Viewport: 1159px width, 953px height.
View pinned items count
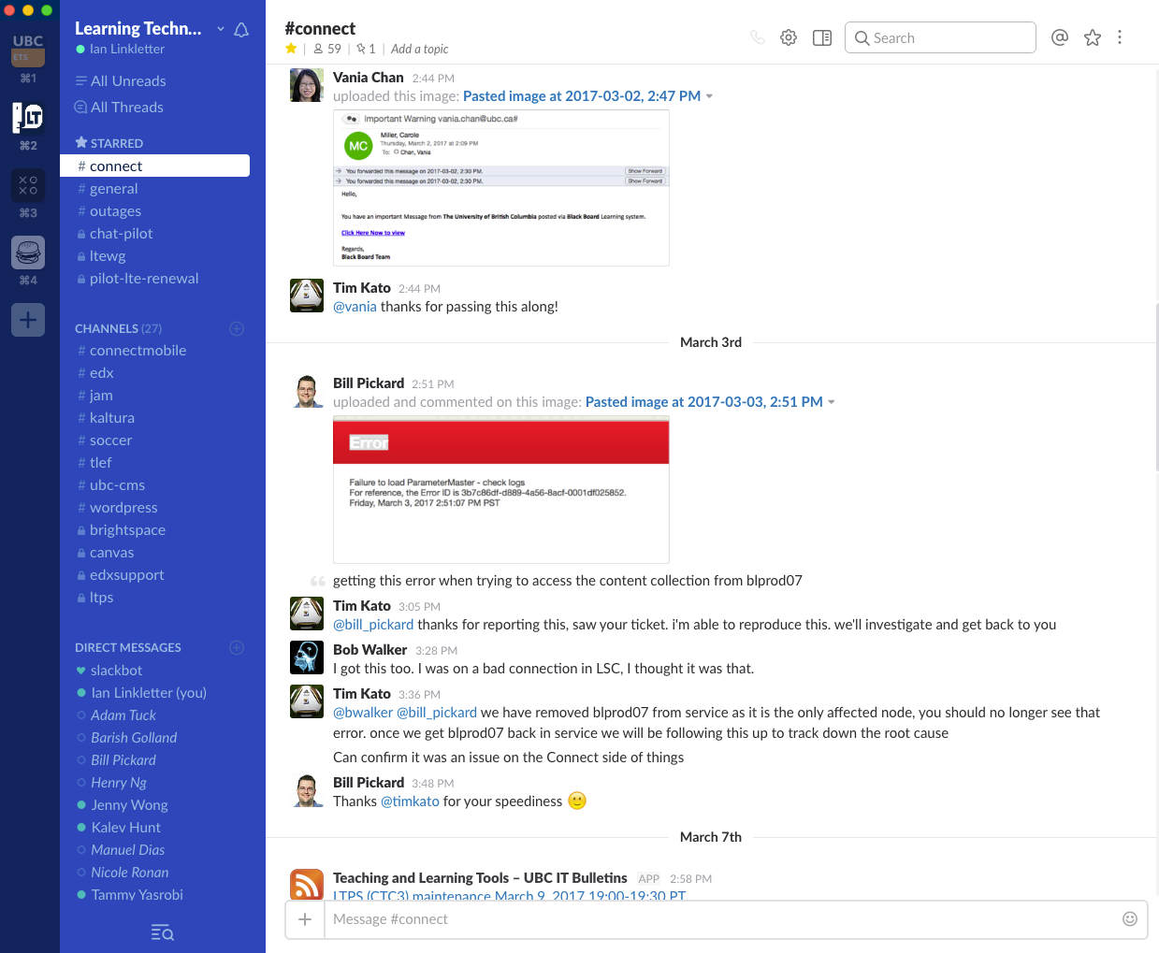[x=366, y=49]
